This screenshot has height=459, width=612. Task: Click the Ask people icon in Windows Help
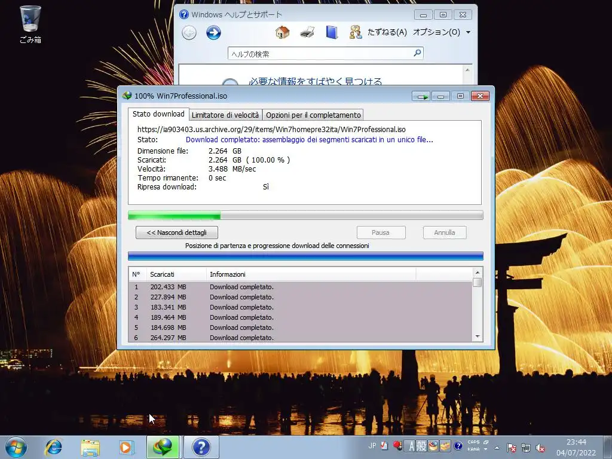pos(355,32)
